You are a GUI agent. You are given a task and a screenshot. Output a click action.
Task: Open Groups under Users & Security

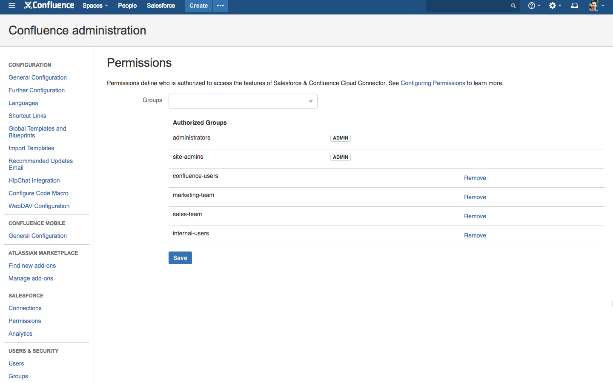tap(18, 376)
